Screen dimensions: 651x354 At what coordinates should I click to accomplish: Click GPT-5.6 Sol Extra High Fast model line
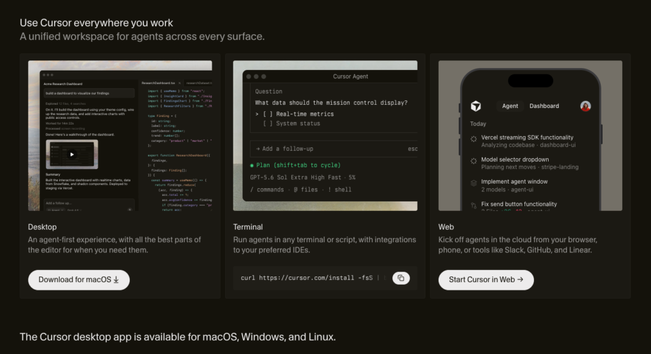pos(303,177)
